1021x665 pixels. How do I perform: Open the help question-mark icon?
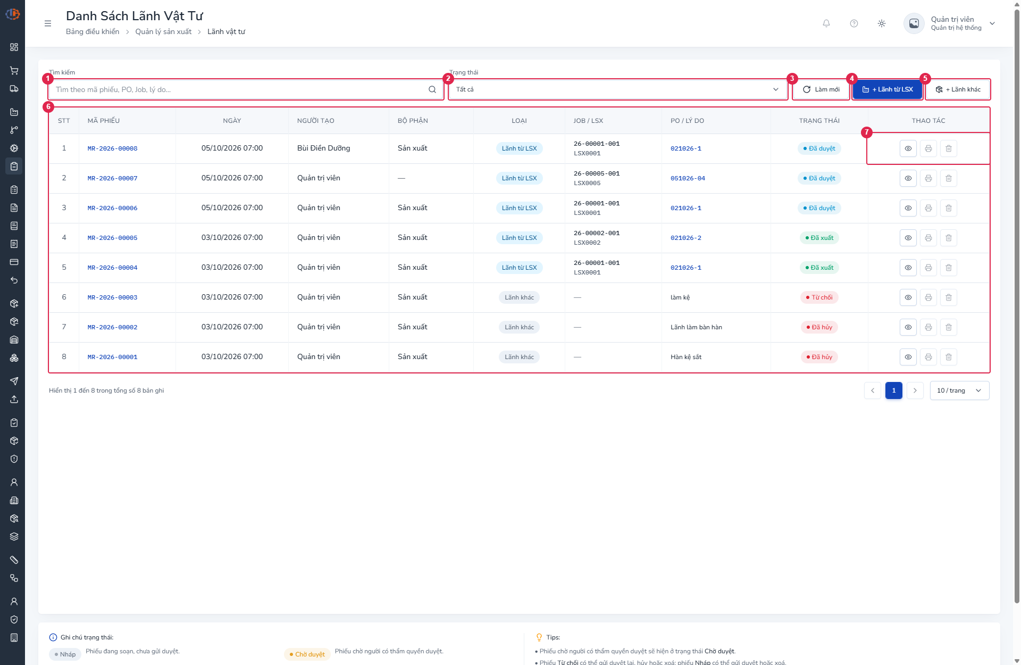(854, 23)
